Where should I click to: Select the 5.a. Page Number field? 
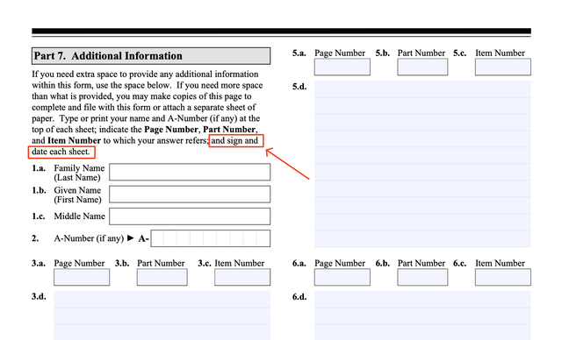point(342,67)
